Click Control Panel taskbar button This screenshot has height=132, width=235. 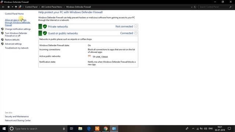pos(114,129)
